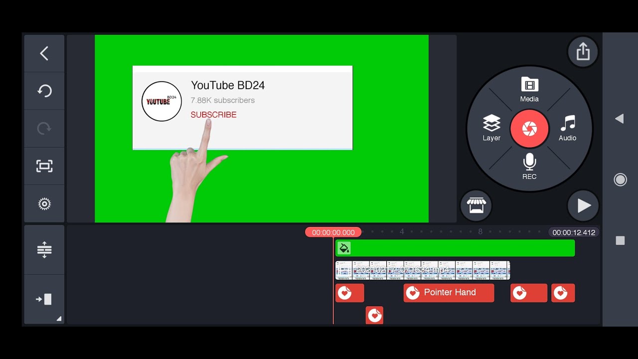638x359 pixels.
Task: Select the Pointer Hand sticker layer
Action: tap(449, 293)
